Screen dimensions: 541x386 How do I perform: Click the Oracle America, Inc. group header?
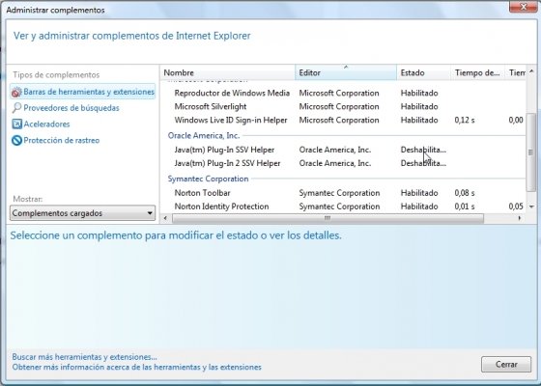coord(204,135)
